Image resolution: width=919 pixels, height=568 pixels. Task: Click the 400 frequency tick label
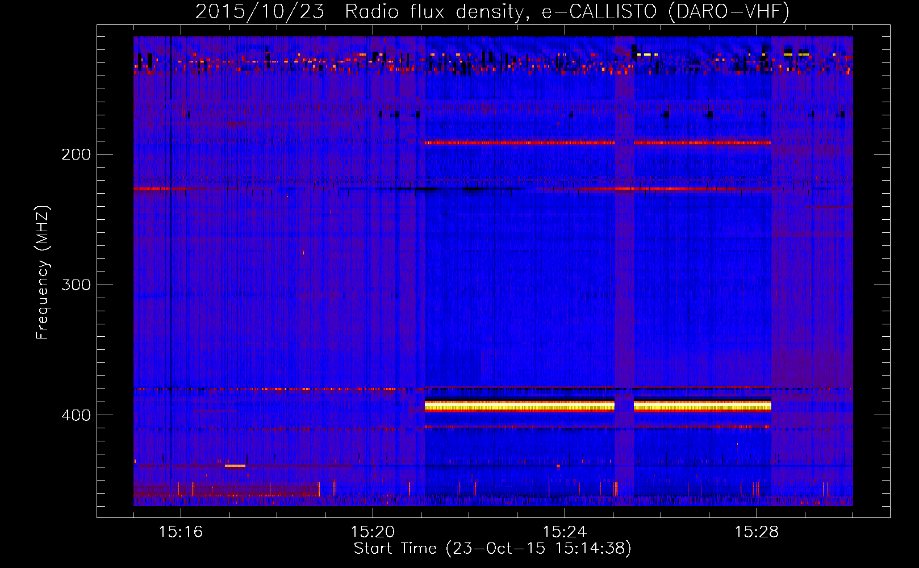[76, 415]
